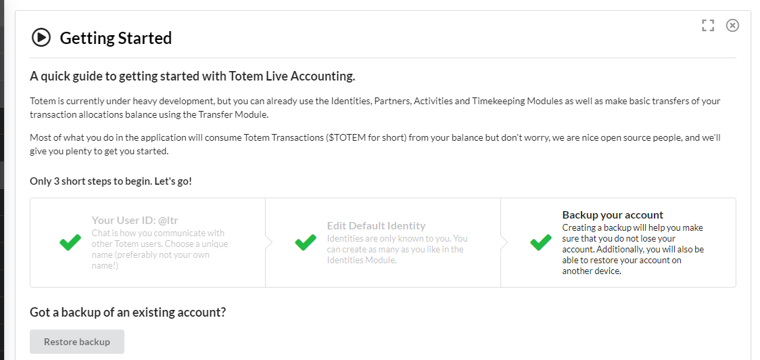Click 'Got a backup of an existing account?' heading
This screenshot has width=760, height=360.
click(128, 313)
